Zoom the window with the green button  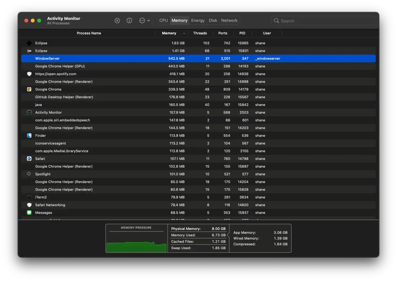point(39,21)
